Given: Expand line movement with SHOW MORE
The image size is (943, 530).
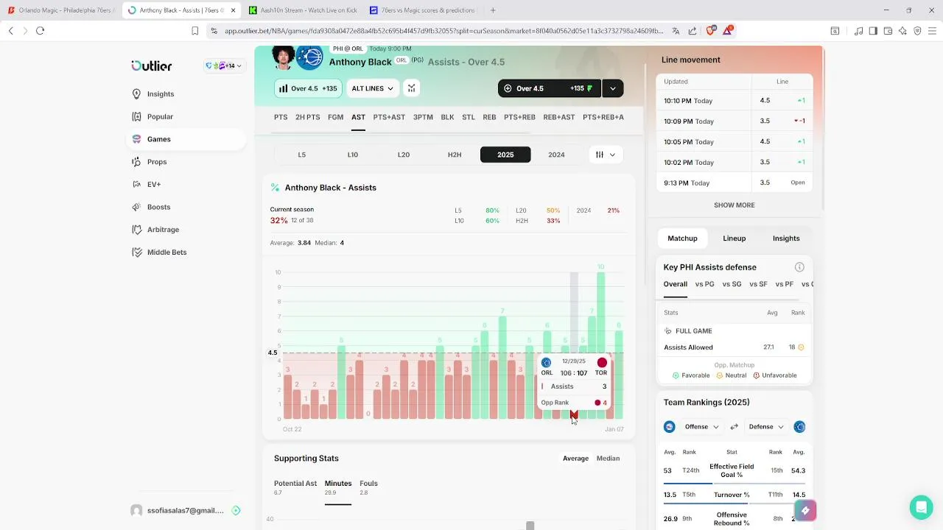Looking at the screenshot, I should click(x=734, y=205).
